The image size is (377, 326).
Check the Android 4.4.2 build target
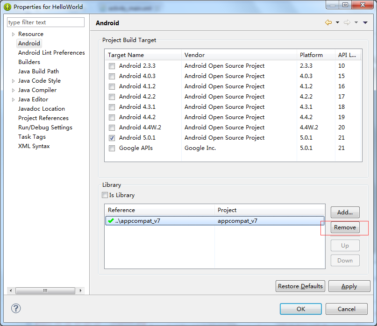tap(111, 117)
